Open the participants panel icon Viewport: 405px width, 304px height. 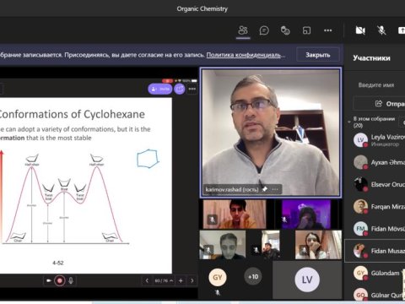[x=243, y=30]
